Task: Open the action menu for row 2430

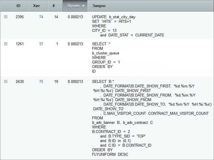Action: 6,82
